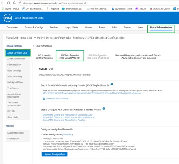Image resolution: width=179 pixels, height=164 pixels.
Task: Switch to the Devices tab
Action: [x=54, y=28]
